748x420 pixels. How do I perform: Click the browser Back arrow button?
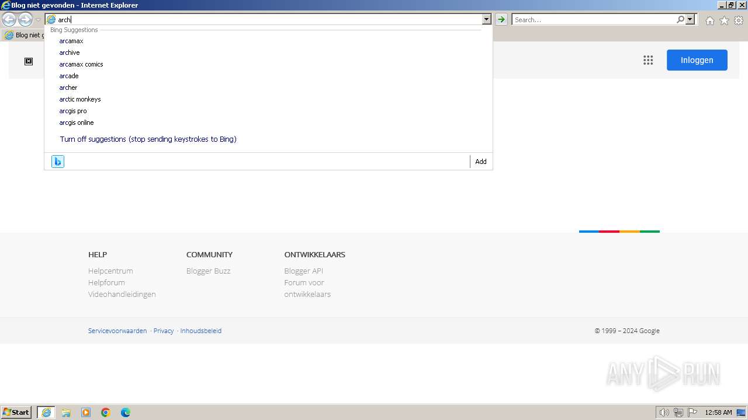pyautogui.click(x=9, y=20)
